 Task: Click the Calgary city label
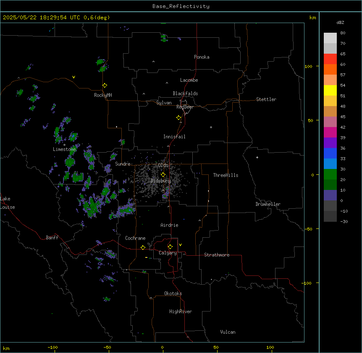click(168, 253)
